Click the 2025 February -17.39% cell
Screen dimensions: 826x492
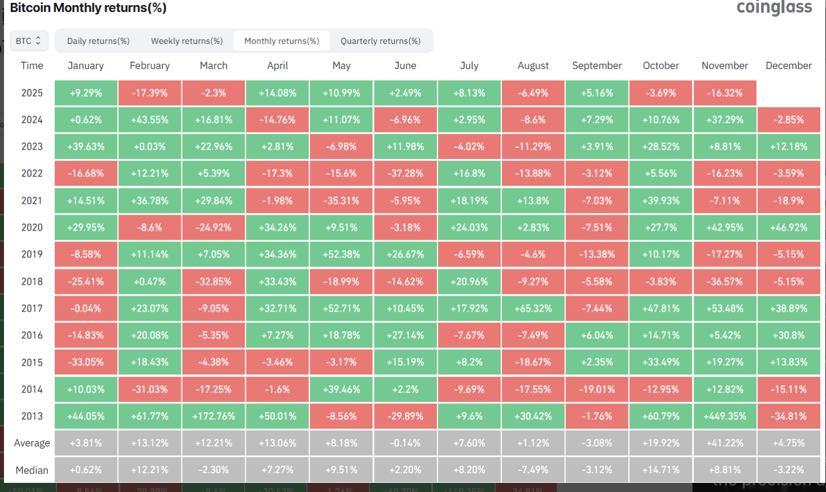tap(149, 93)
